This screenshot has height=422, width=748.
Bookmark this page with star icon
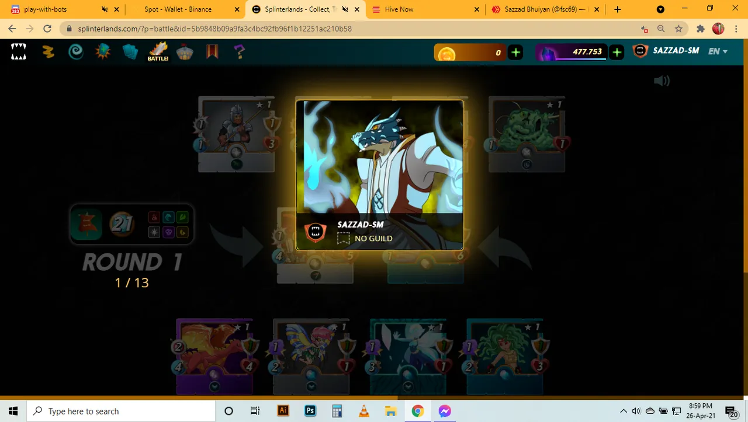(678, 29)
